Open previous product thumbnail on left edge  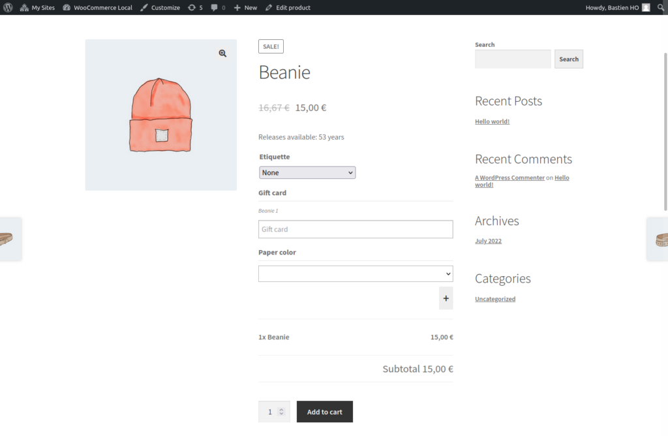8,239
